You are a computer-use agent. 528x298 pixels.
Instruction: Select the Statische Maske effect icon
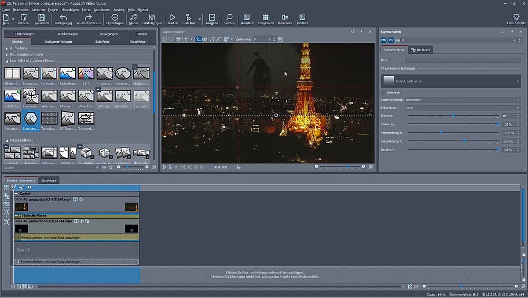tap(31, 119)
